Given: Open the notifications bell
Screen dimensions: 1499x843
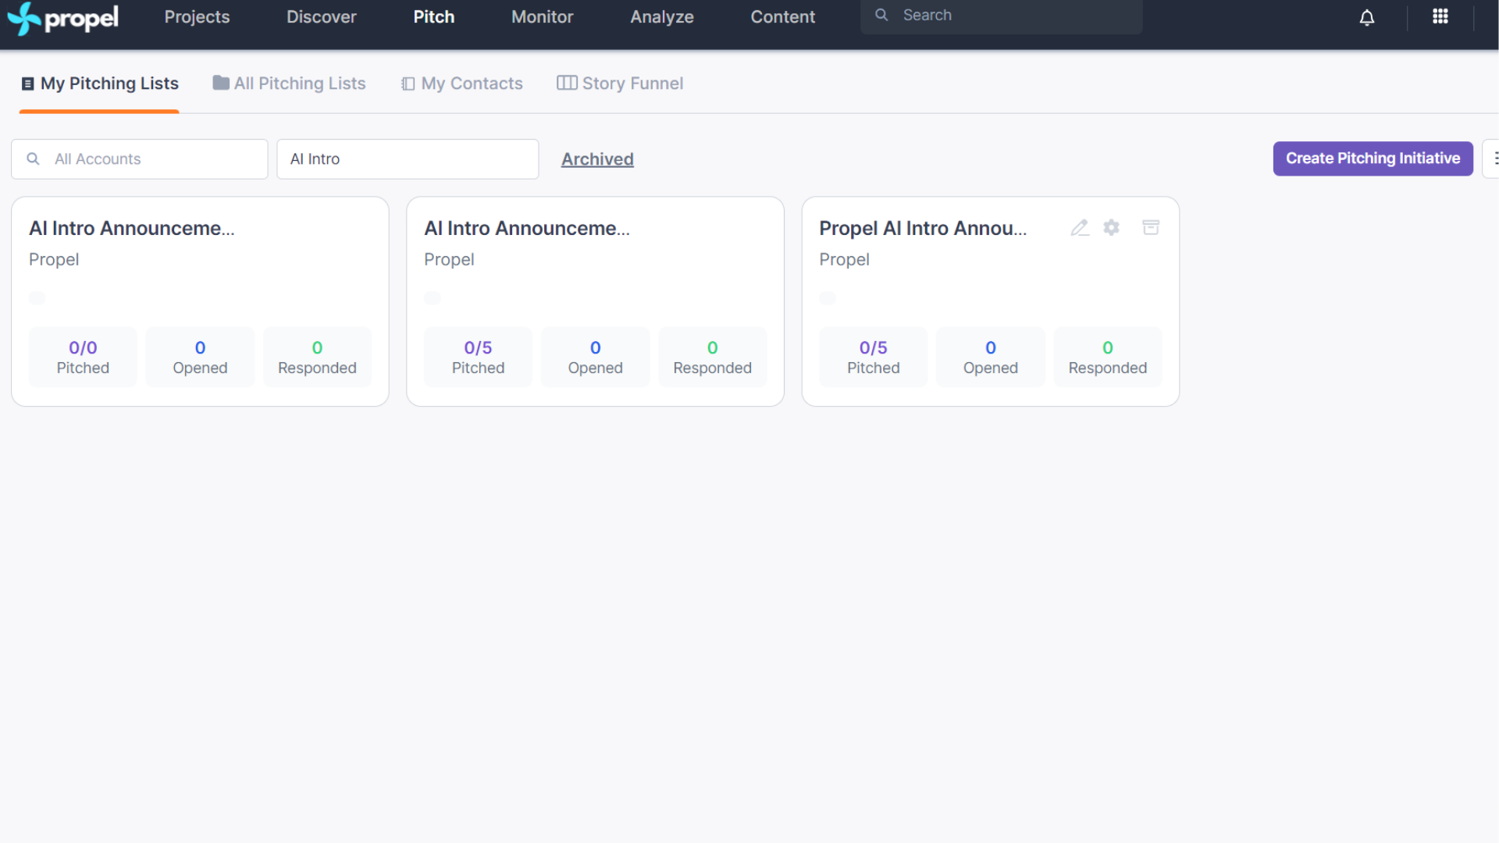Looking at the screenshot, I should (1366, 17).
